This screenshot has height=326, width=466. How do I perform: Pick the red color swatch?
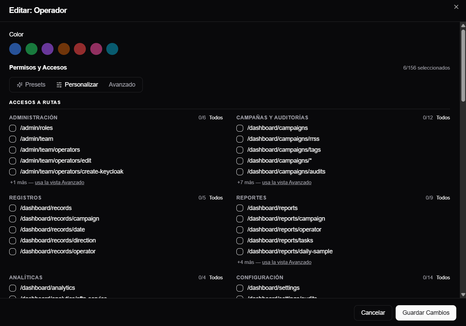pyautogui.click(x=80, y=49)
